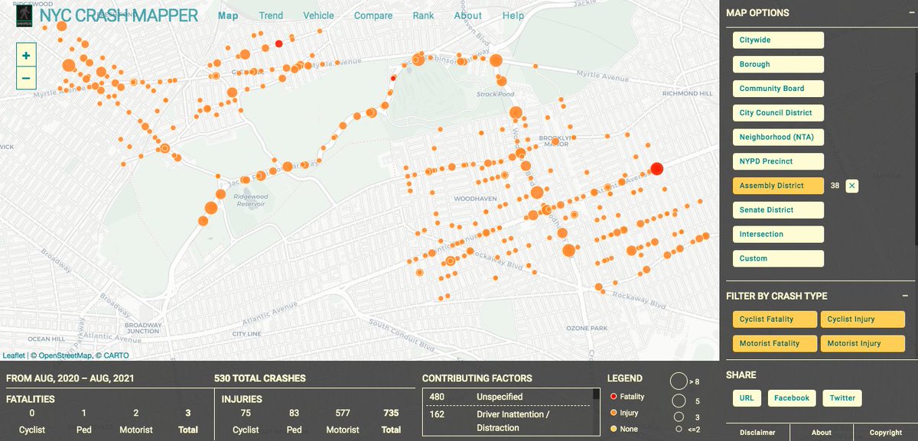Select the Unspecified contributing factor row
The width and height of the screenshot is (918, 441).
508,397
